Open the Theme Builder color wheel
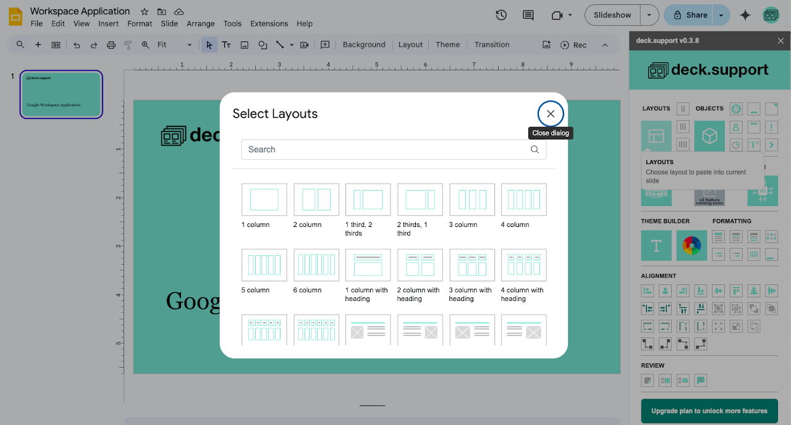The image size is (791, 425). (x=692, y=246)
